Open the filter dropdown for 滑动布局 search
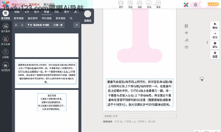This screenshot has width=221, height=132. 38,25
